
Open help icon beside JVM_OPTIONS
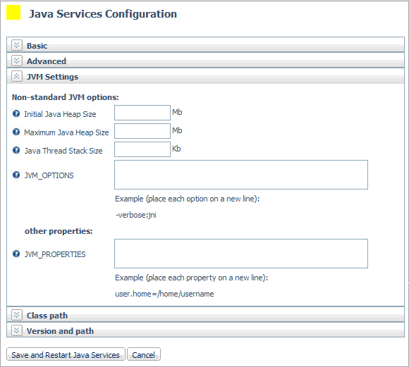click(16, 175)
